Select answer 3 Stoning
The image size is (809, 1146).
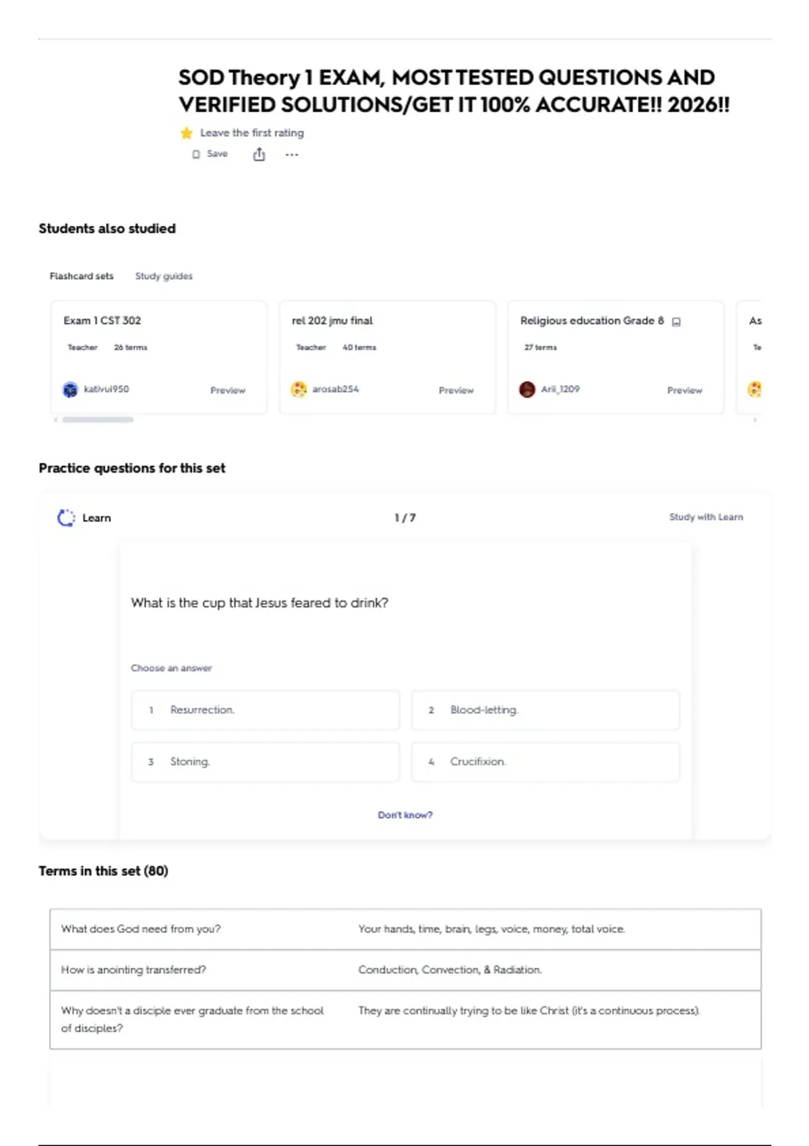(266, 762)
